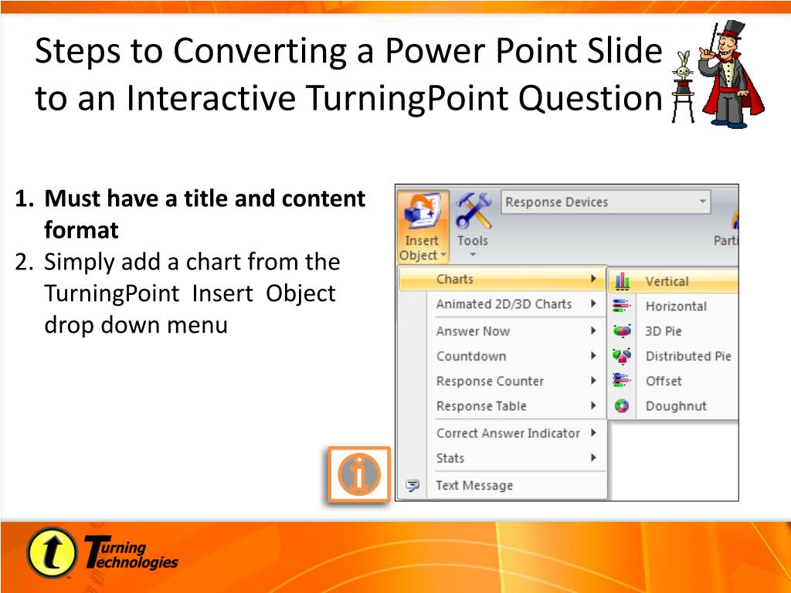Click the Turning Technologies logo

(x=103, y=553)
